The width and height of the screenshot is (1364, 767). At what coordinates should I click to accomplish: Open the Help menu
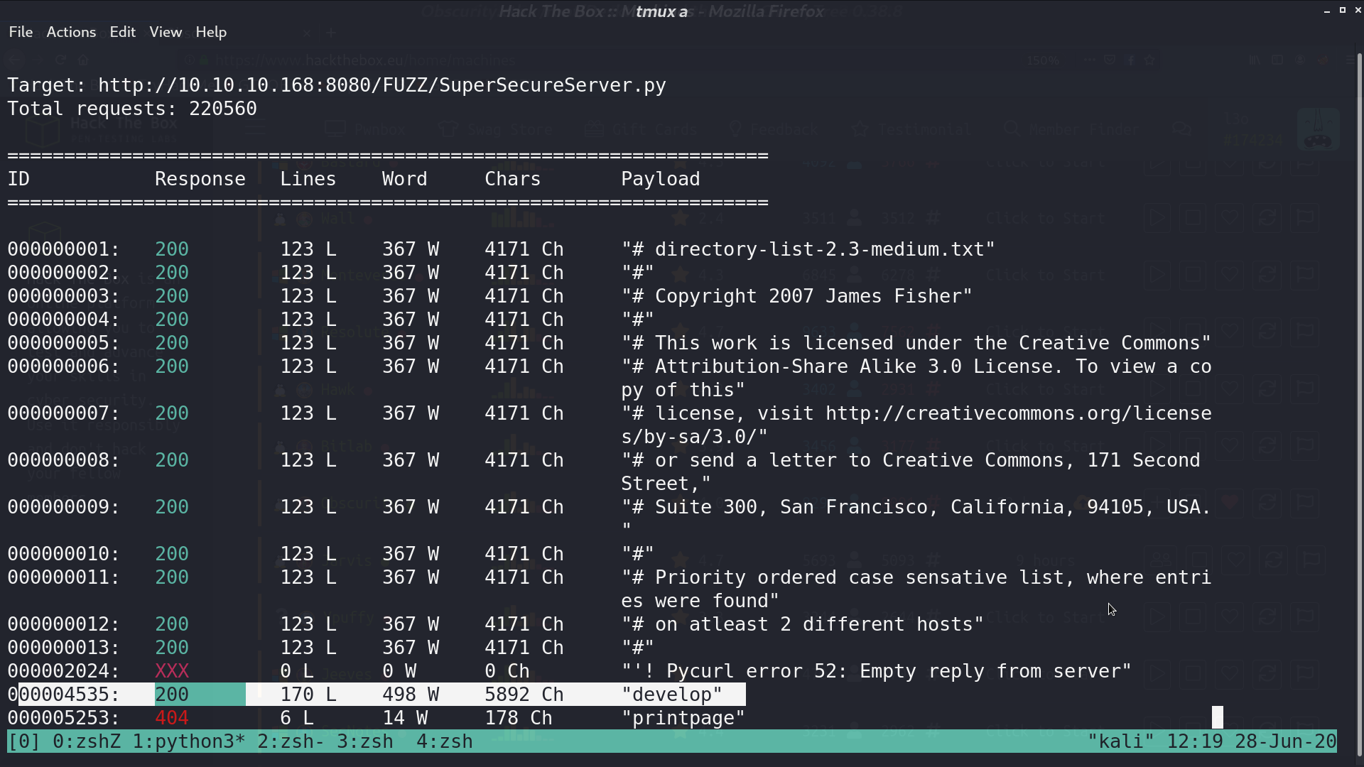point(211,32)
